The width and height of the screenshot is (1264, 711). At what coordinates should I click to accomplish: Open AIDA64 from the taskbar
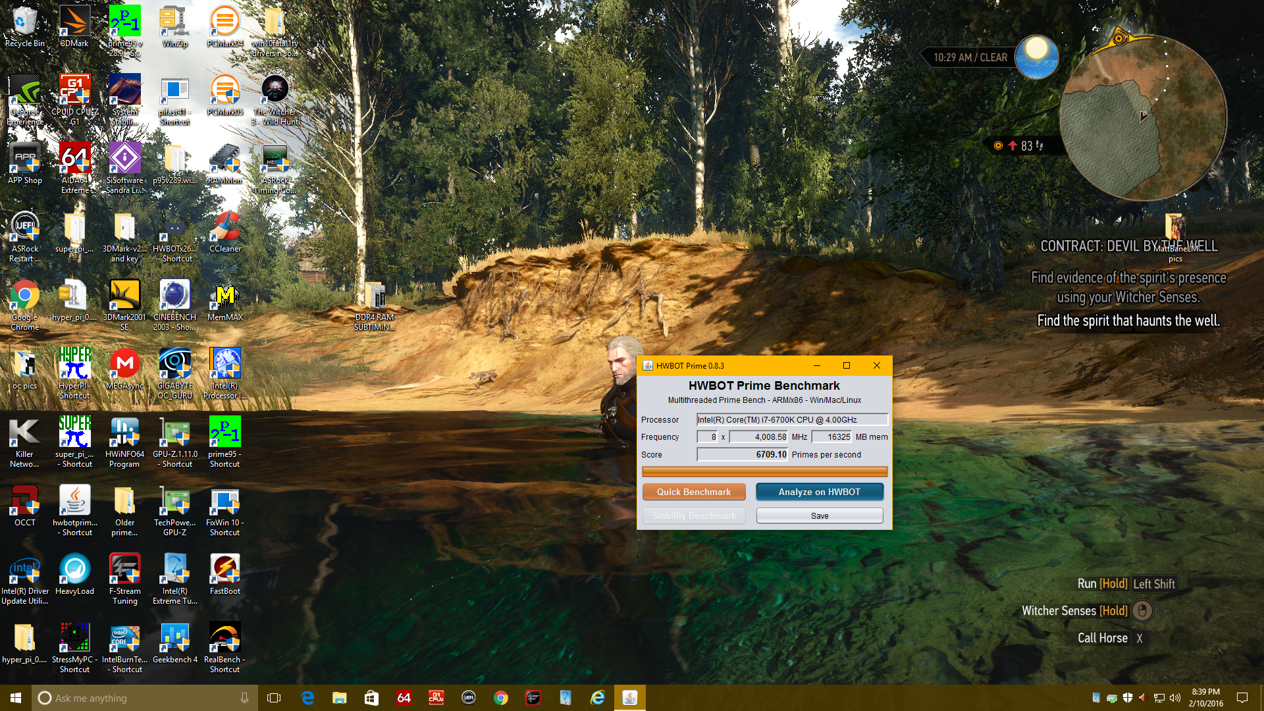404,698
